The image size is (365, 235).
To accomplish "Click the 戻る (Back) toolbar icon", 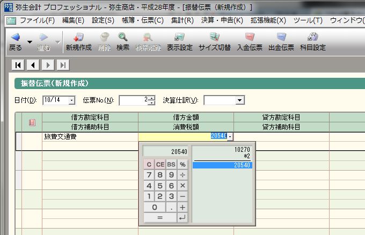I will tap(16, 42).
